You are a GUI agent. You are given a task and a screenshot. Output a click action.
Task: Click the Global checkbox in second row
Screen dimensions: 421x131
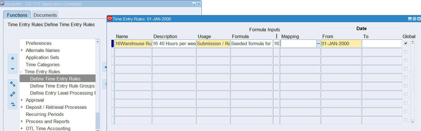tap(406, 52)
